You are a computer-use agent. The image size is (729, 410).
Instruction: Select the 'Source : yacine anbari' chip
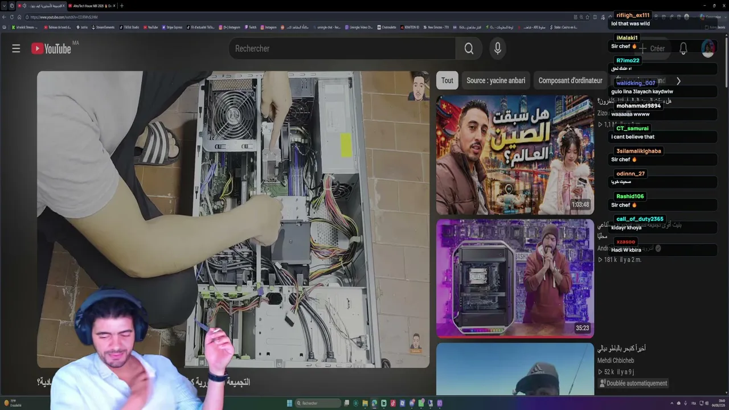495,80
